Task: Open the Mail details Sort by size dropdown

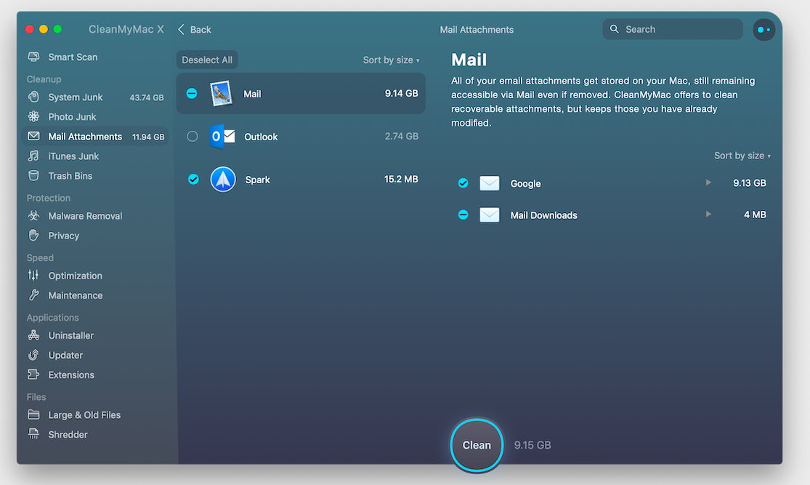Action: [x=742, y=156]
